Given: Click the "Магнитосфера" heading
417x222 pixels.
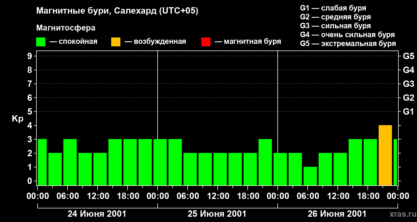Looking at the screenshot, I should [66, 28].
